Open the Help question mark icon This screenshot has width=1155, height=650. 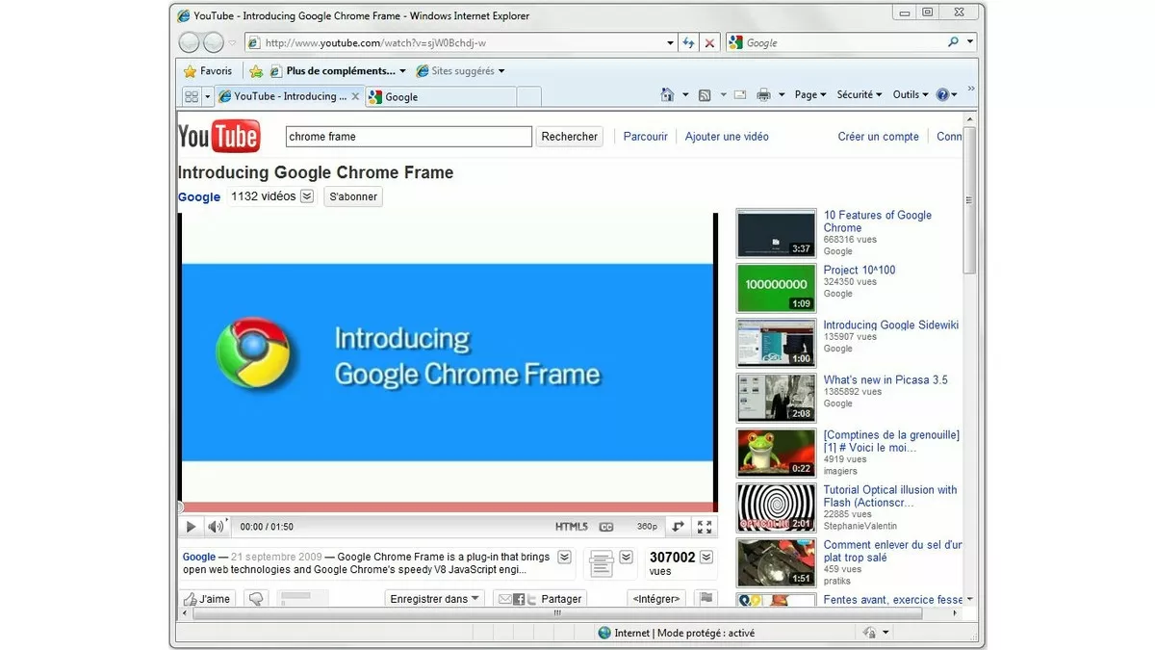[941, 94]
